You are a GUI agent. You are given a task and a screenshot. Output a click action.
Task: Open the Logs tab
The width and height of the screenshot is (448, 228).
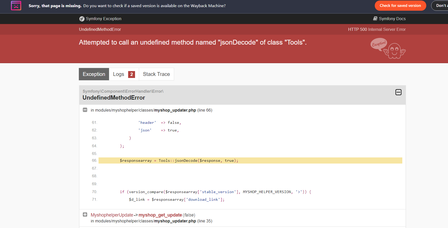(118, 74)
